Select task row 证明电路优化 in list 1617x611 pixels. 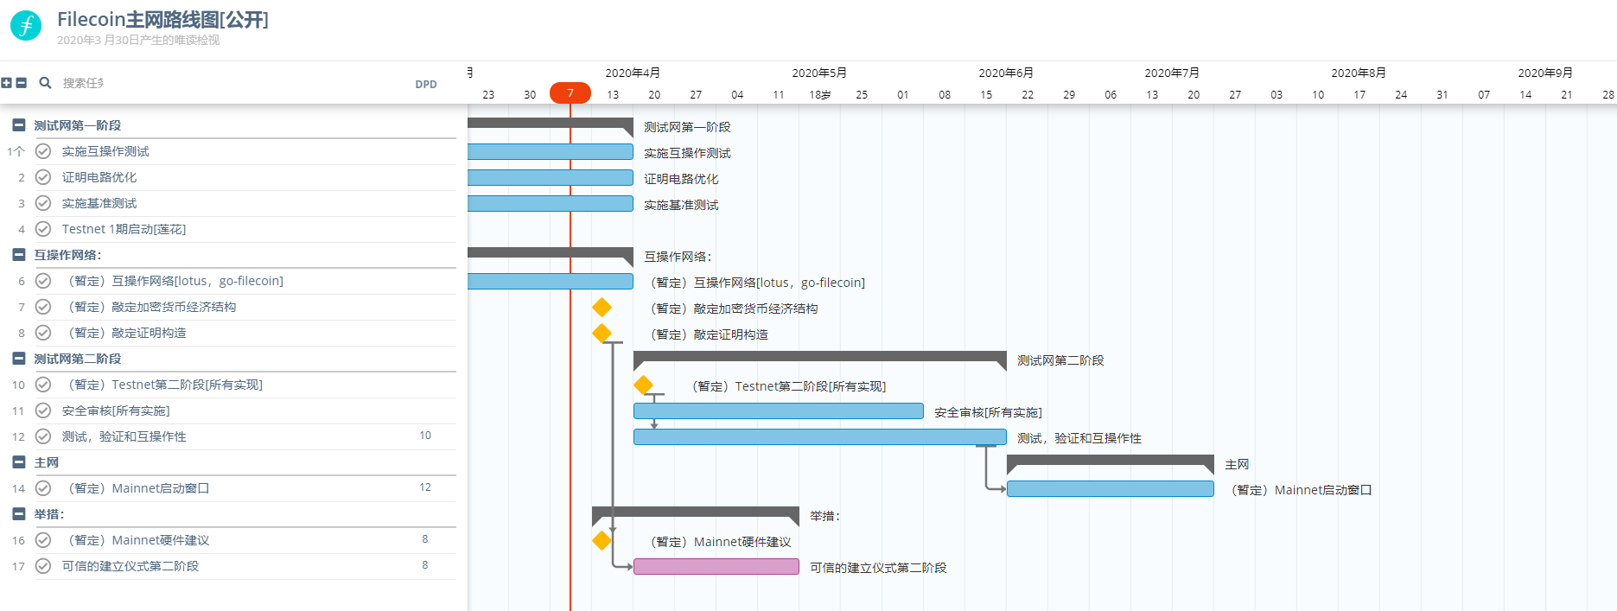click(228, 177)
